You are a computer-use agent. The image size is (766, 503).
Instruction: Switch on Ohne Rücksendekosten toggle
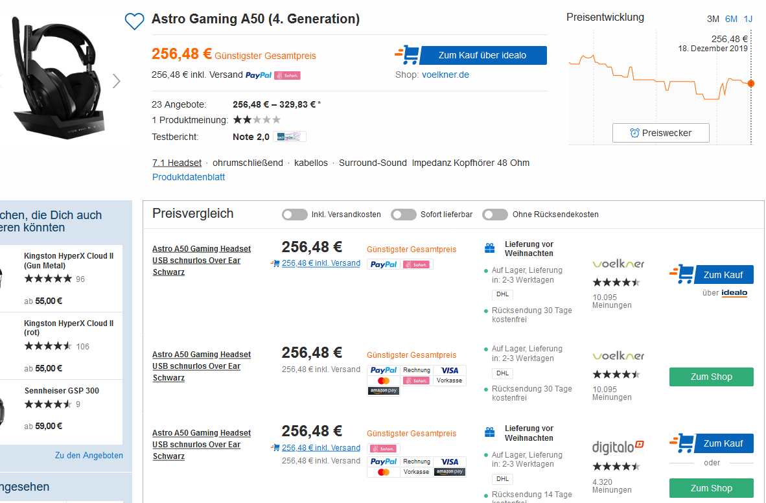coord(495,215)
